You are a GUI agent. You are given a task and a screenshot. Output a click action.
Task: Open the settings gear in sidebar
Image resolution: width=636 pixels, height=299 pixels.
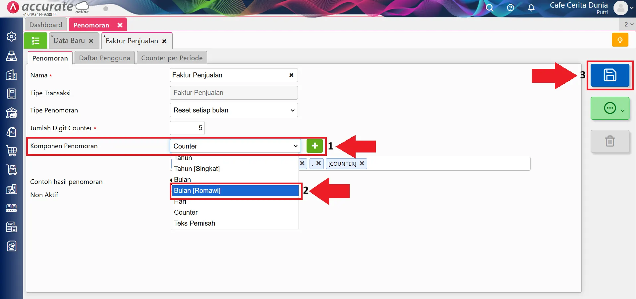coord(12,36)
